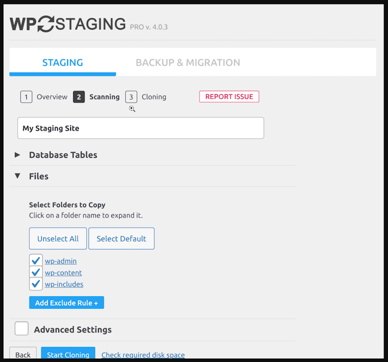Click the step 3 Cloning number box
This screenshot has width=388, height=362.
[x=131, y=97]
